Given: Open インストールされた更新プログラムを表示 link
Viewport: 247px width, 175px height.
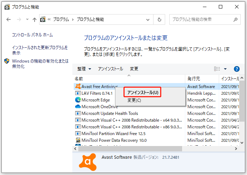Looking at the screenshot, I should coord(40,50).
